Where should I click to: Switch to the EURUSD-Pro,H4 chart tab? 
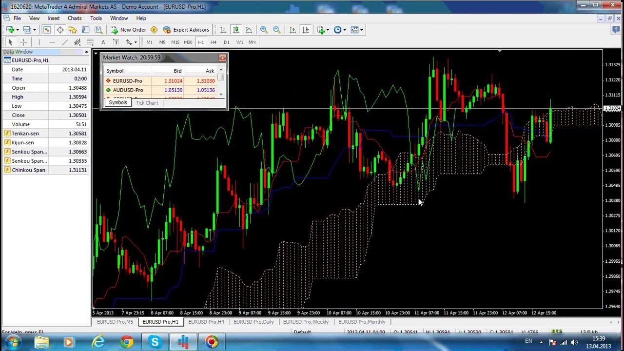click(206, 322)
